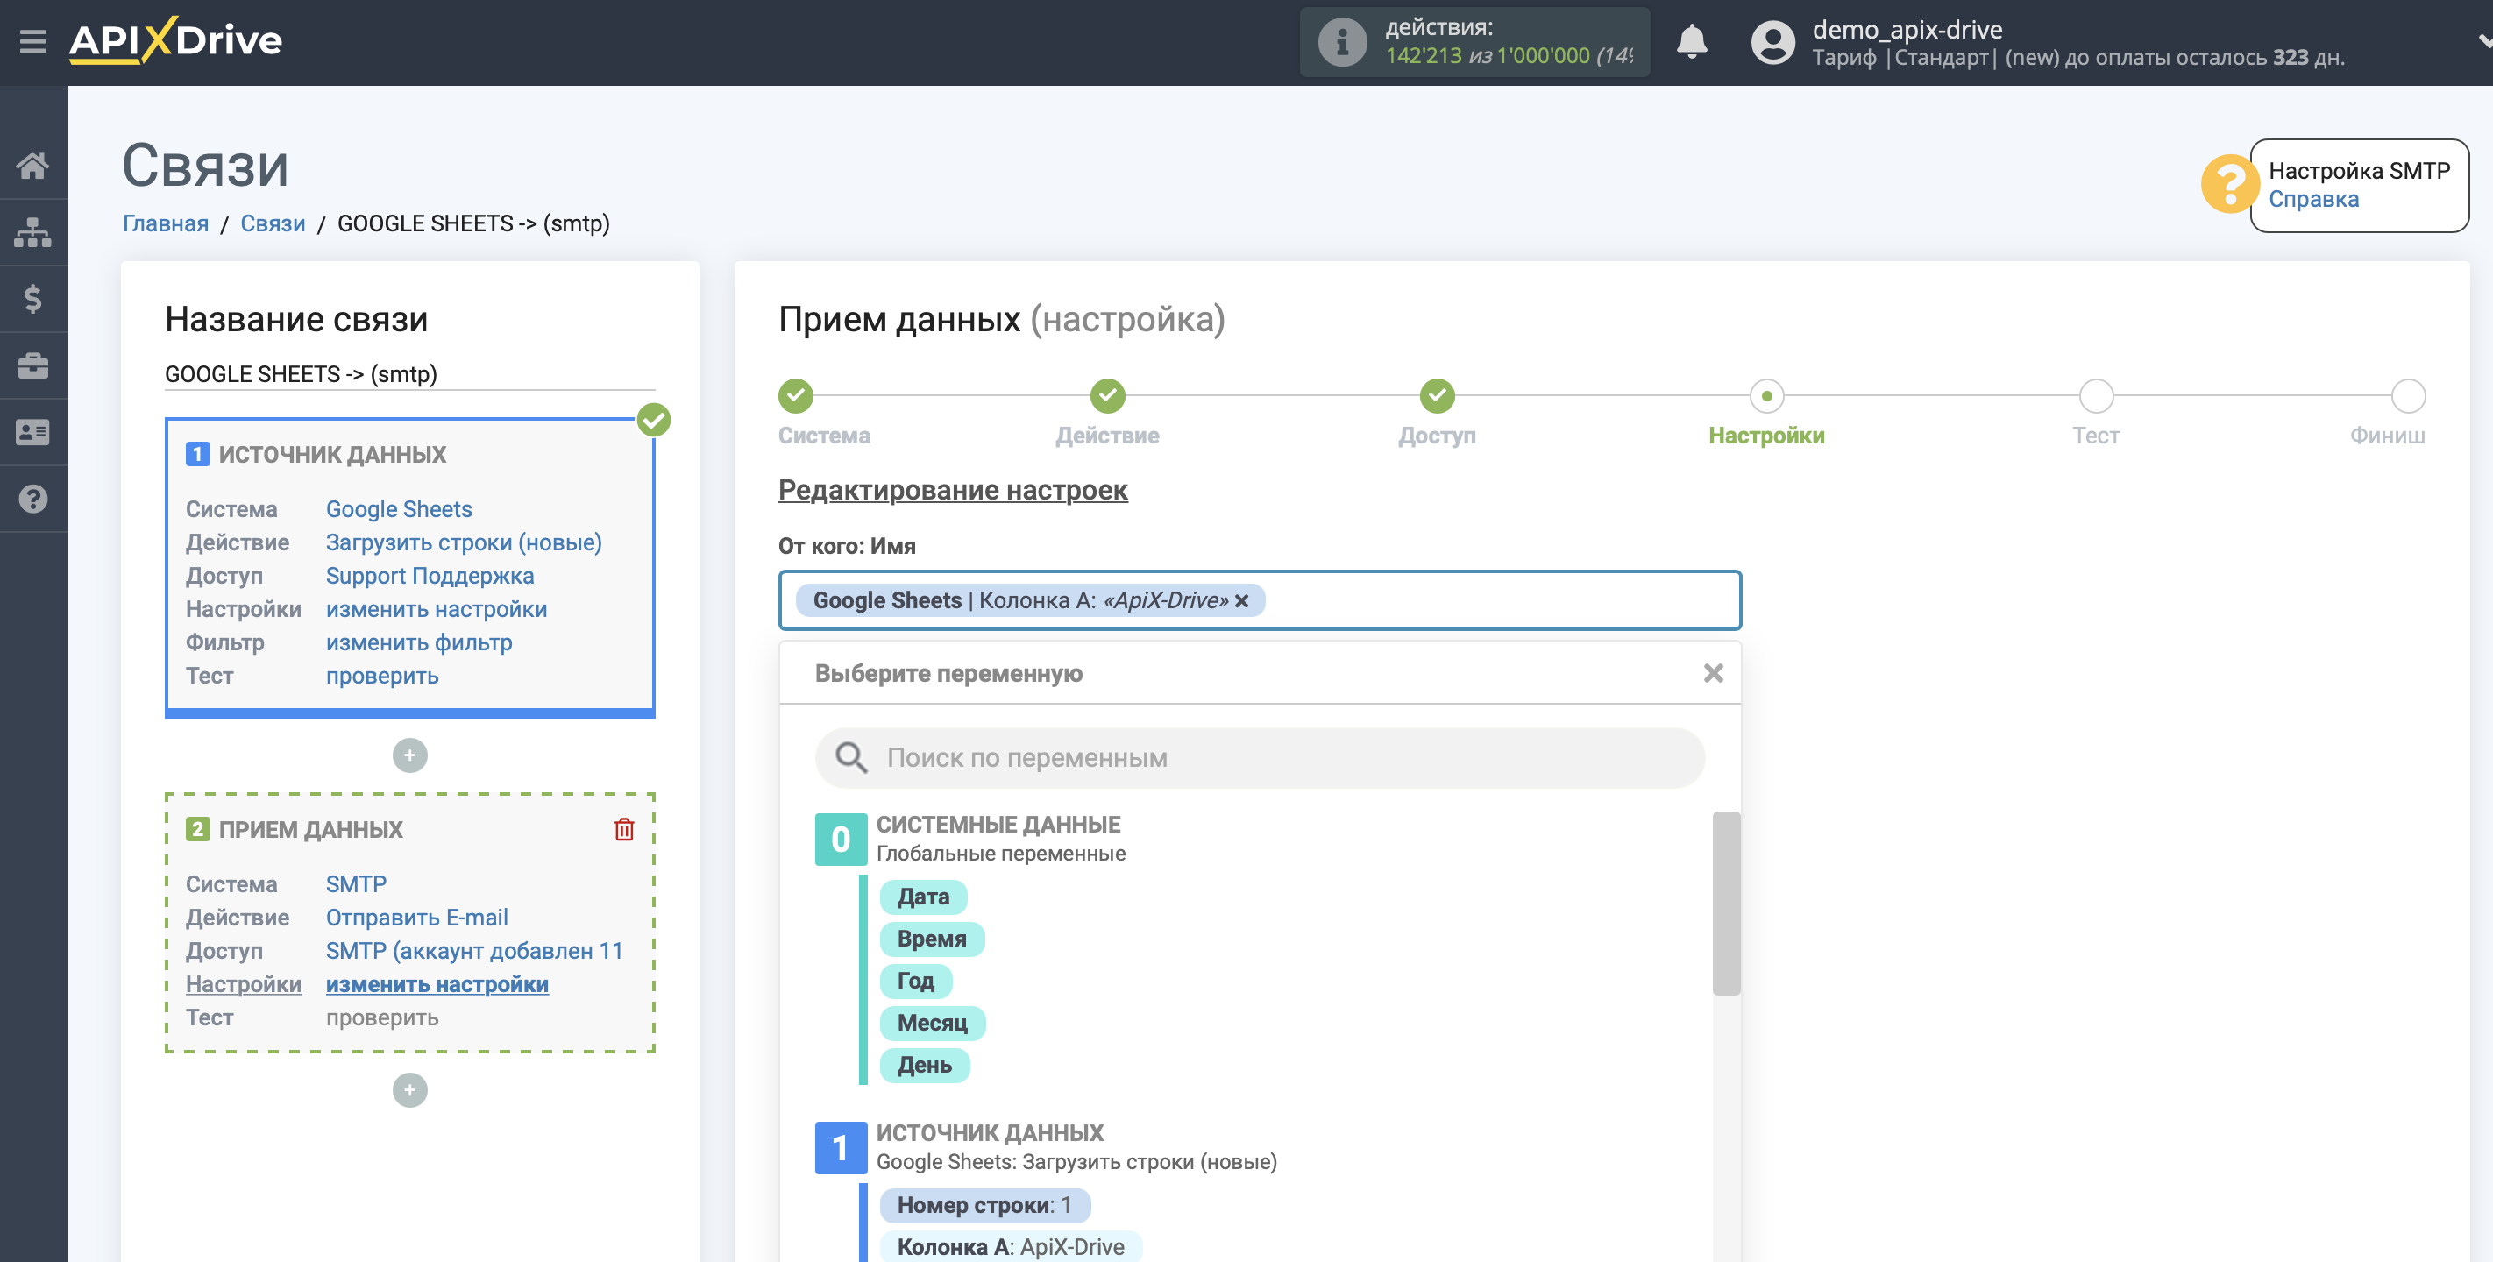The image size is (2493, 1262).
Task: Click receiver изменить настройки link
Action: pos(437,984)
